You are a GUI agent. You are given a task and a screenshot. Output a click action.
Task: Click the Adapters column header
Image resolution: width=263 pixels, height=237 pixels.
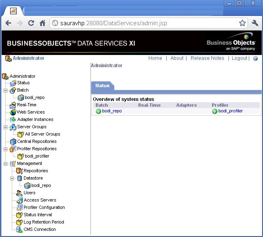point(186,105)
